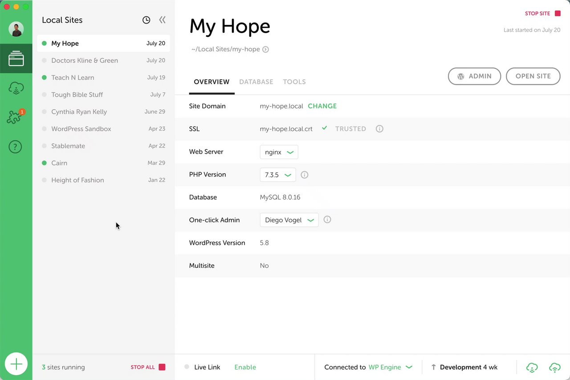The height and width of the screenshot is (380, 570).
Task: Click the Live Link status dot
Action: pyautogui.click(x=187, y=367)
